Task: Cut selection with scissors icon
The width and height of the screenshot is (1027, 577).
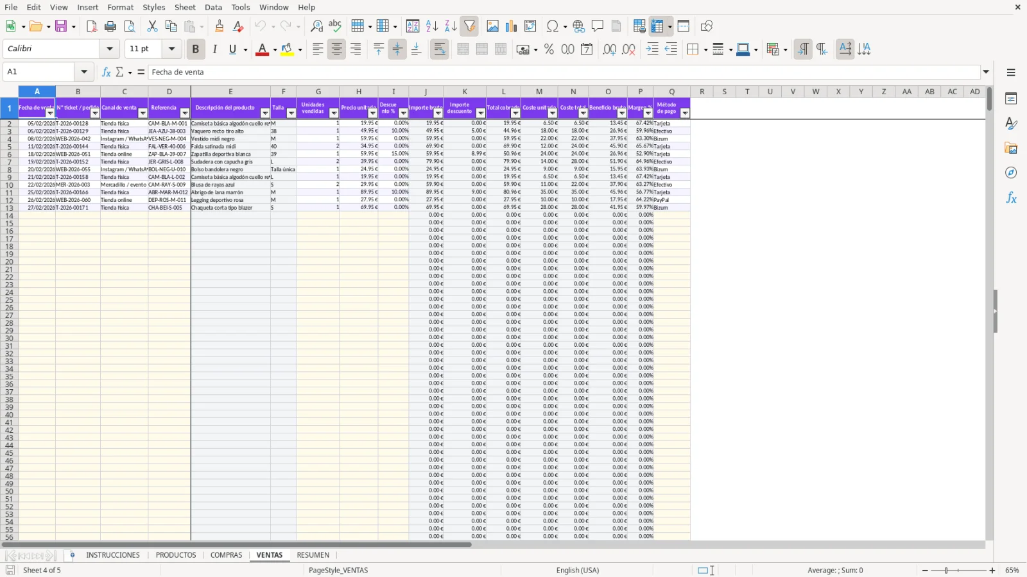Action: 152,26
